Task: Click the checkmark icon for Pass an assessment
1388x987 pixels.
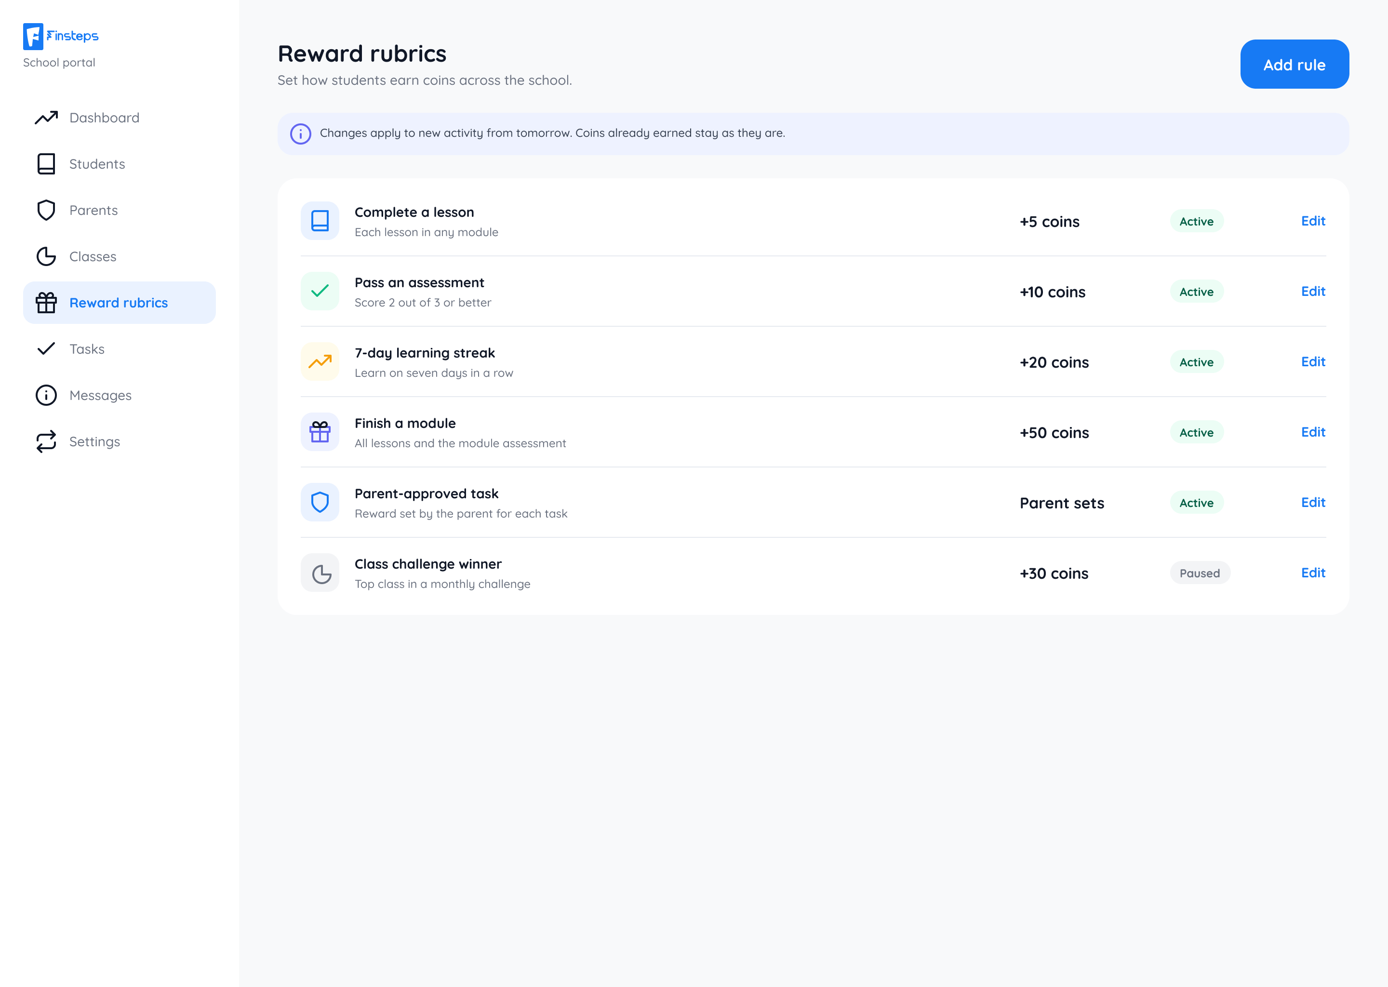Action: point(320,291)
